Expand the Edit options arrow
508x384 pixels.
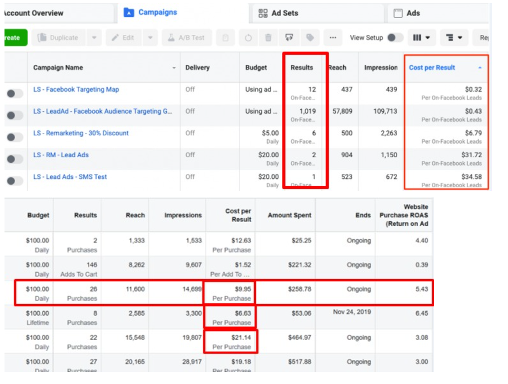coord(150,37)
